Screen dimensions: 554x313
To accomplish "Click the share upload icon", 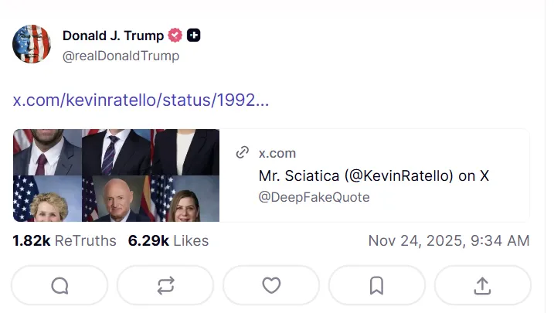I will pyautogui.click(x=482, y=285).
